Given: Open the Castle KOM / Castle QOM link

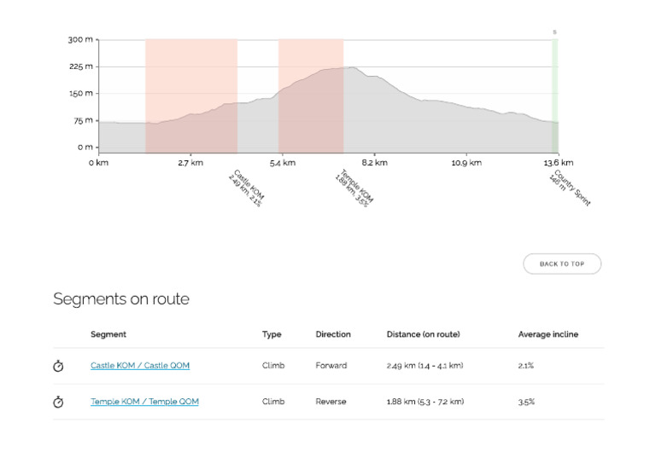Looking at the screenshot, I should coord(140,366).
